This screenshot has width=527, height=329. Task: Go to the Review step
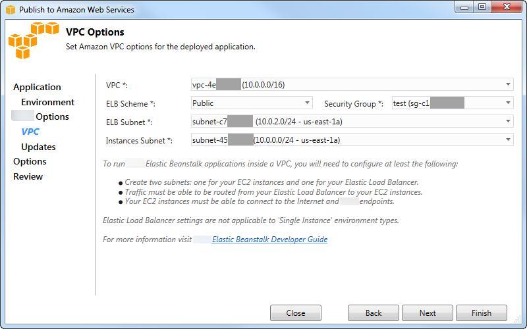[x=28, y=176]
